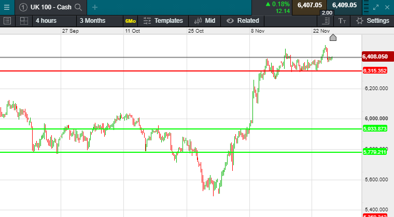Click the magnifier search icon beside UK 100 - Cash
Screen dimensions: 394x217
(78, 7)
